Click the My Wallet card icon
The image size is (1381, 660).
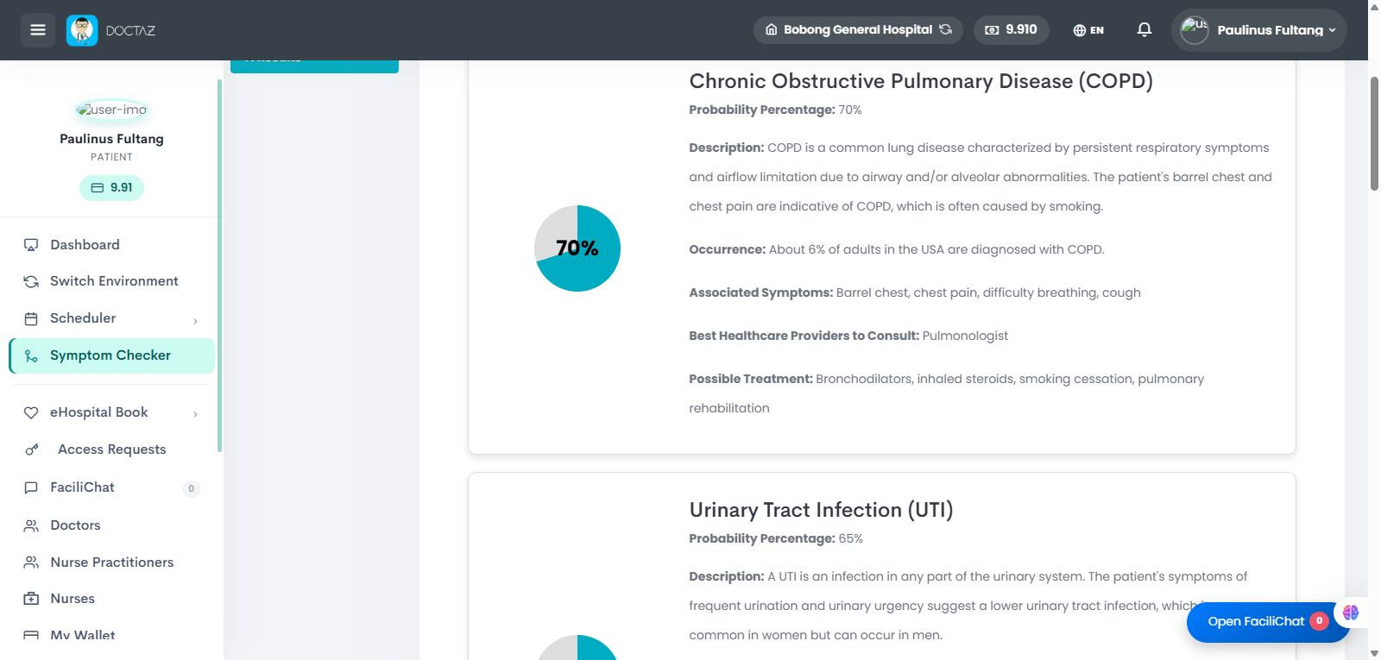pyautogui.click(x=31, y=636)
